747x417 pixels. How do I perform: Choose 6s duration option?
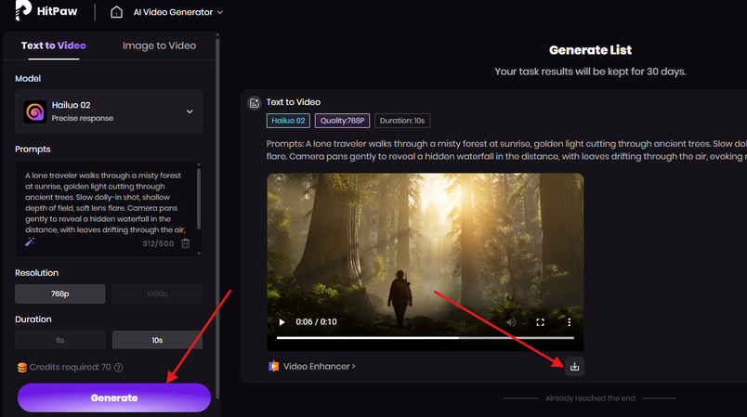(59, 341)
